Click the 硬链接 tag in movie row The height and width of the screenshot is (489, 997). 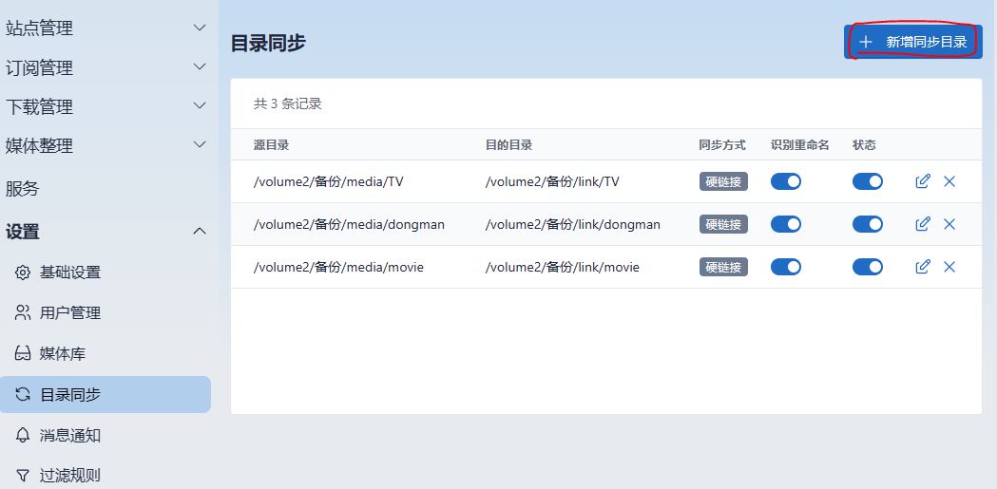(x=723, y=267)
